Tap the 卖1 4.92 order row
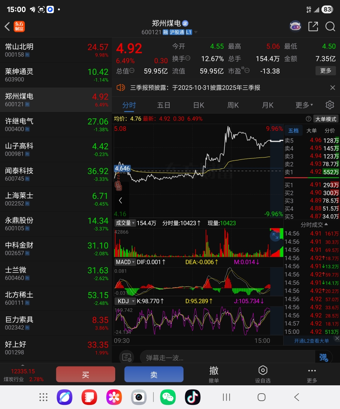Image resolution: width=340 pixels, height=409 pixels. [311, 172]
